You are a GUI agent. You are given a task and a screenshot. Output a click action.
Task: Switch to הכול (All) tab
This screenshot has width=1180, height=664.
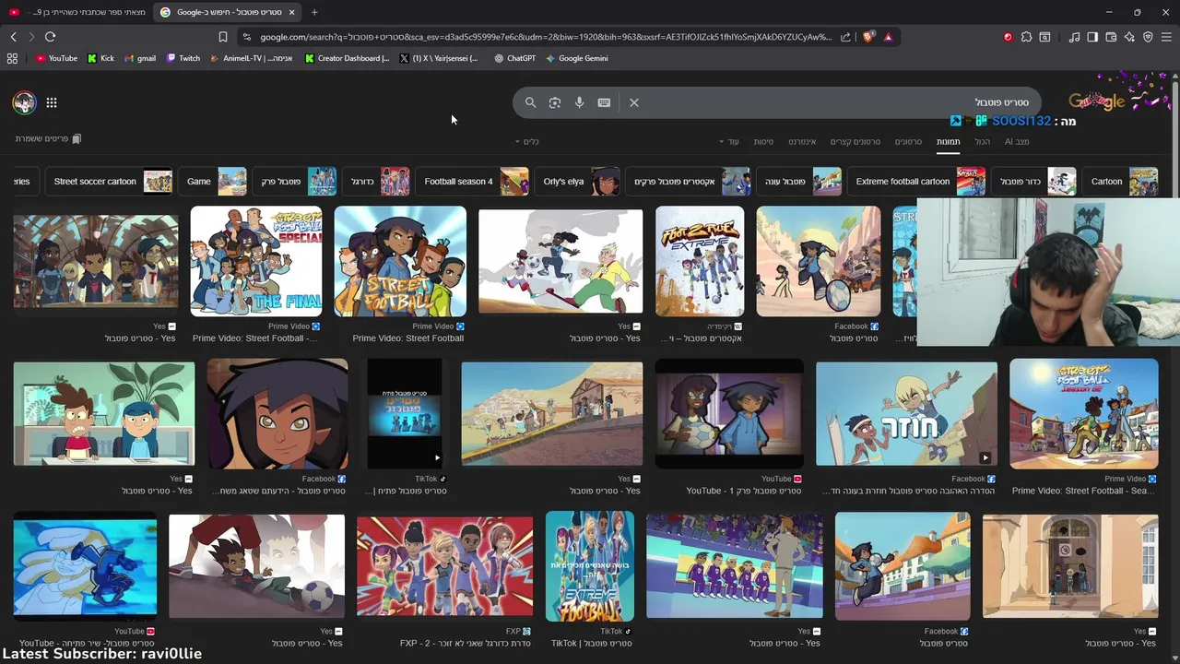(x=983, y=142)
